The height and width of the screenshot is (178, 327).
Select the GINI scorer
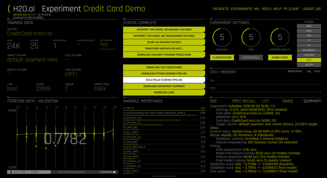tap(309, 26)
